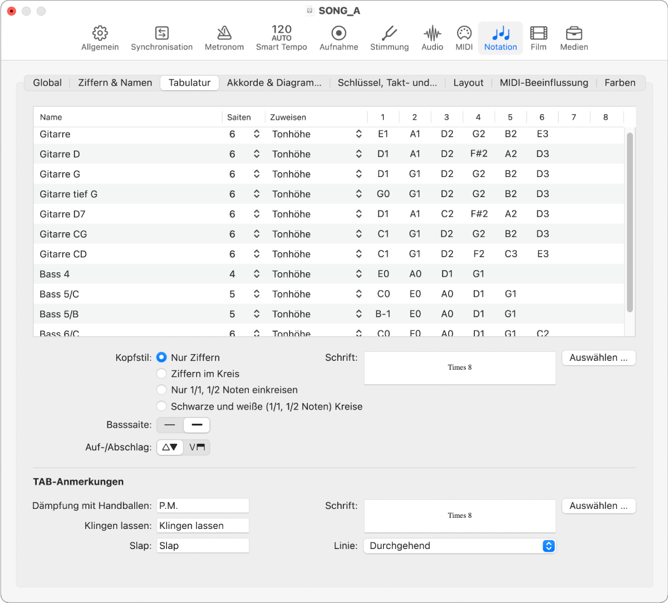Viewport: 668px width, 603px height.
Task: Open Synchronisation settings in toolbar
Action: 161,38
